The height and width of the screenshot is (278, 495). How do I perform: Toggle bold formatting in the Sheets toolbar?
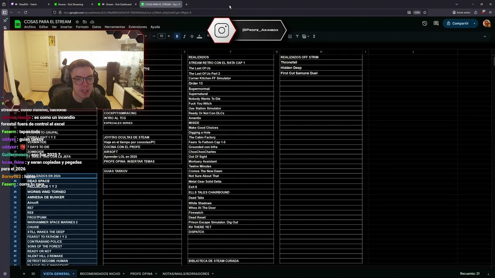[177, 36]
